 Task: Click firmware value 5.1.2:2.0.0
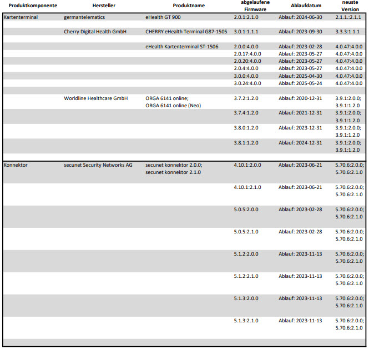246,254
